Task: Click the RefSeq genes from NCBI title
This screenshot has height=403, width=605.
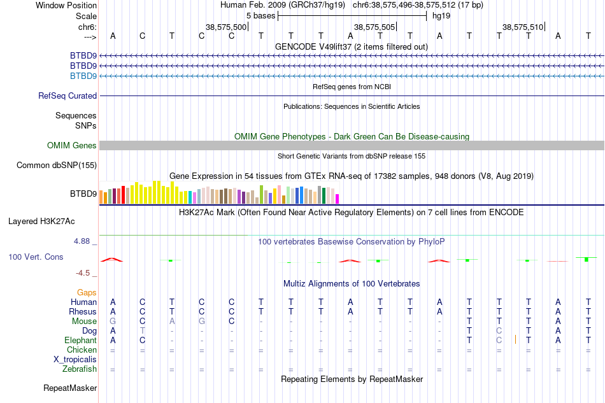Action: click(352, 87)
